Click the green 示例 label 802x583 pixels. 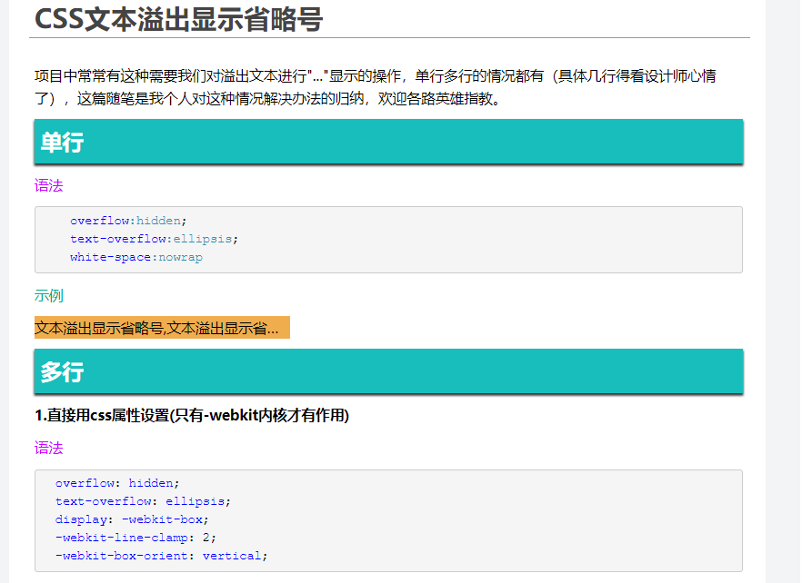(x=48, y=296)
